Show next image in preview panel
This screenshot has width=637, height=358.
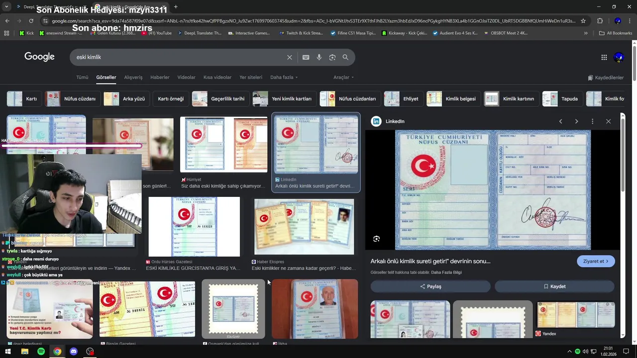(576, 121)
